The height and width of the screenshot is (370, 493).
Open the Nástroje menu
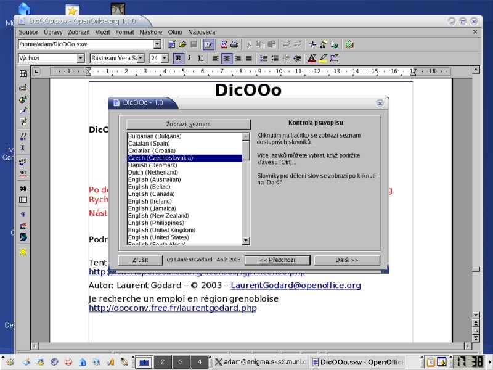[x=150, y=32]
